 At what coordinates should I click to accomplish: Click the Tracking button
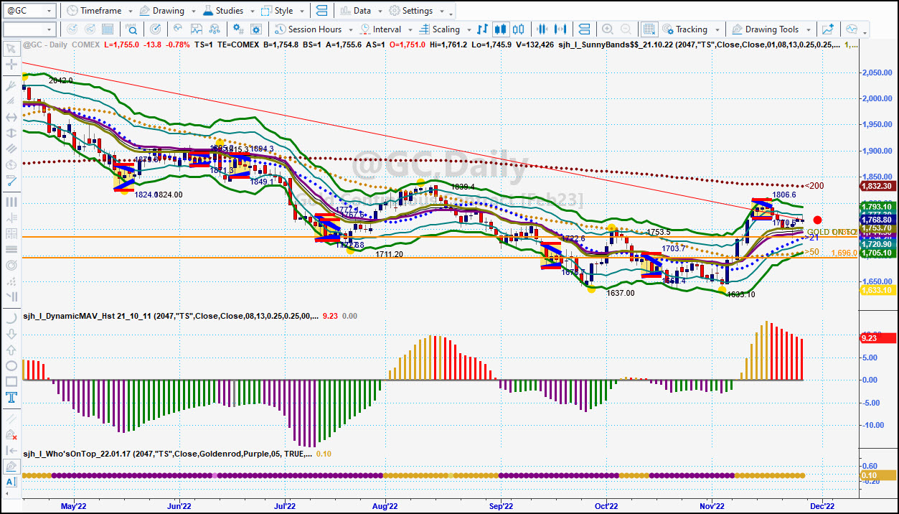point(684,29)
